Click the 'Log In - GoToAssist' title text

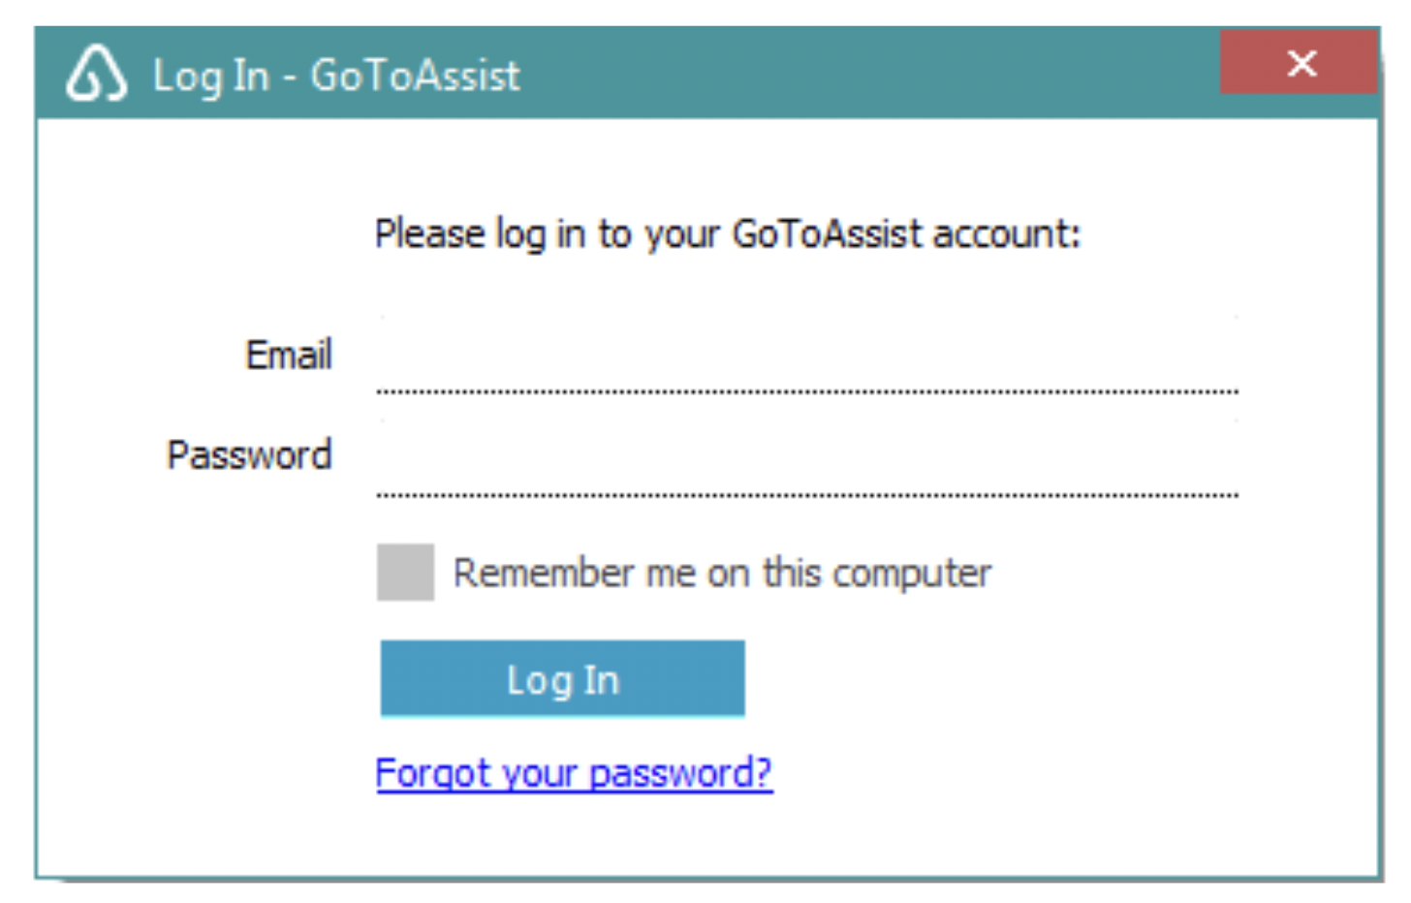tap(336, 77)
